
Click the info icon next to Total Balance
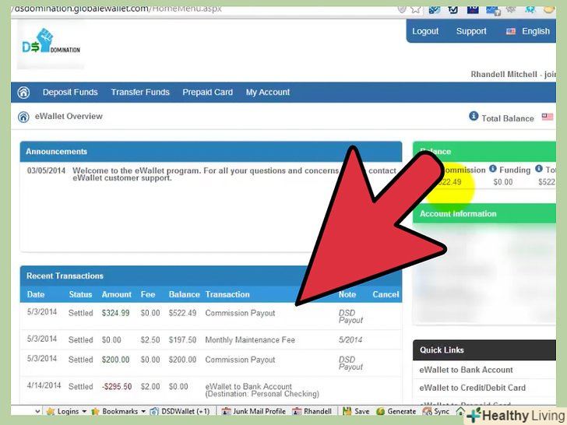click(474, 116)
